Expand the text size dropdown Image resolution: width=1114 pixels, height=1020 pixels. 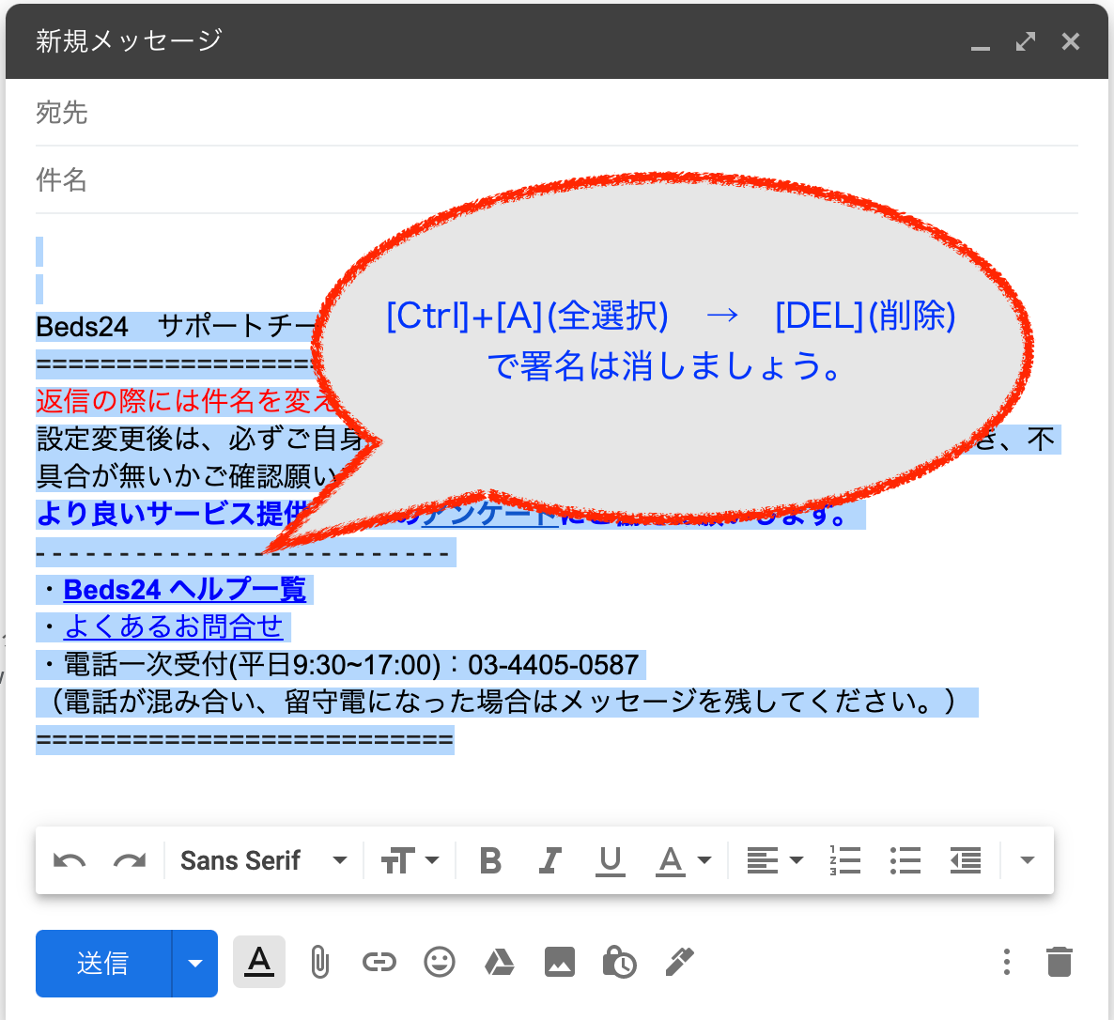coord(410,861)
